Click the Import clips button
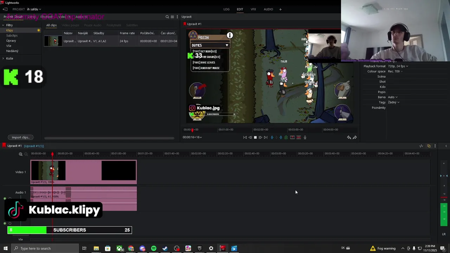Screen dimensions: 450x253 [x=20, y=137]
